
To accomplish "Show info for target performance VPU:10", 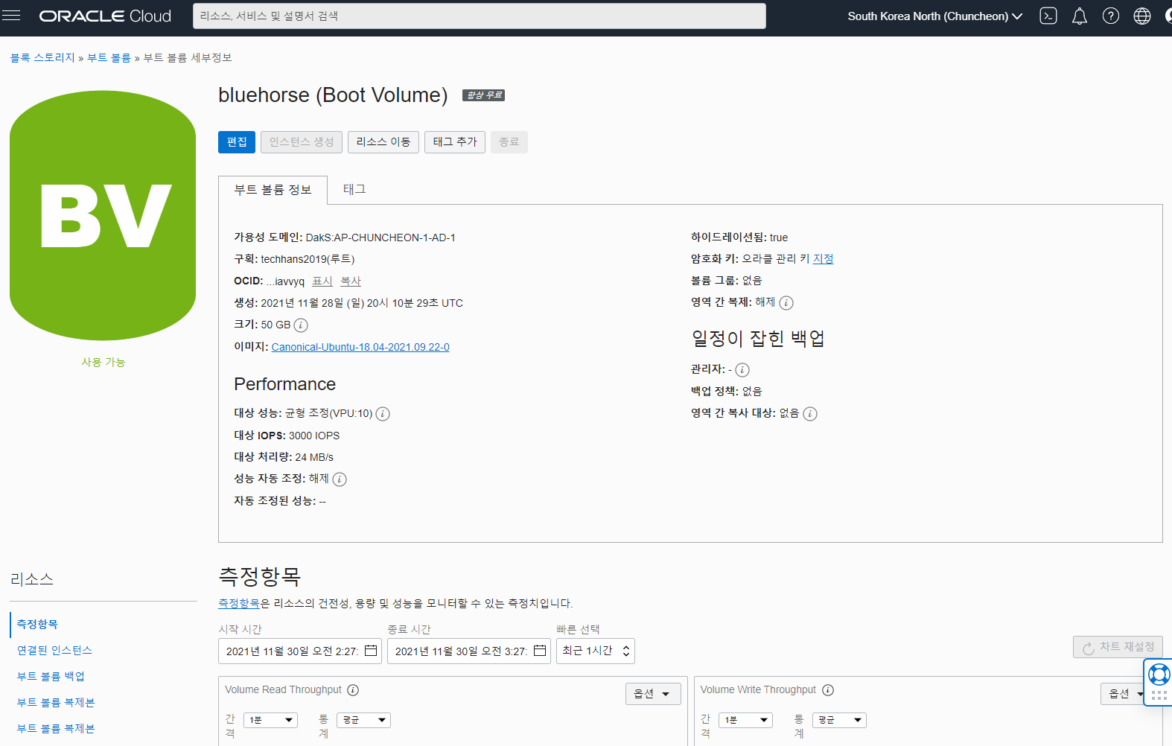I will pyautogui.click(x=383, y=414).
